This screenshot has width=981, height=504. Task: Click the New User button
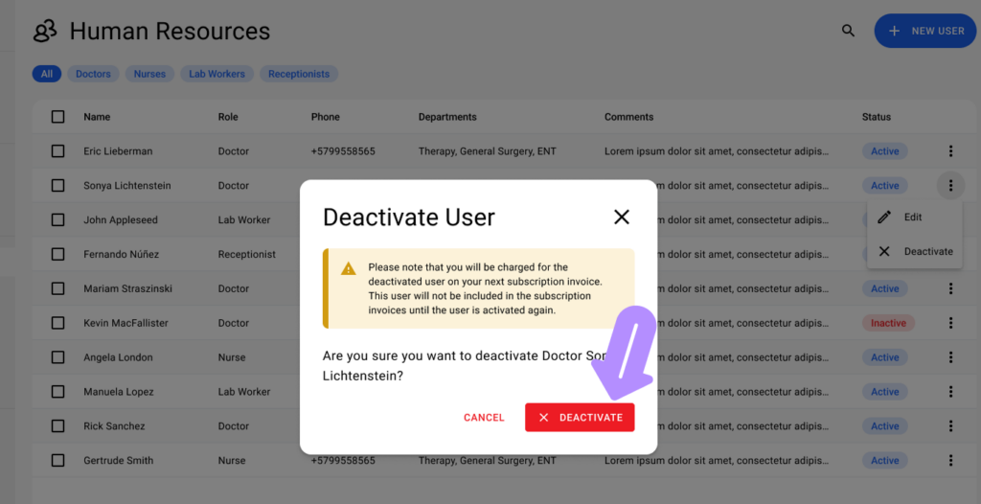[x=927, y=31]
